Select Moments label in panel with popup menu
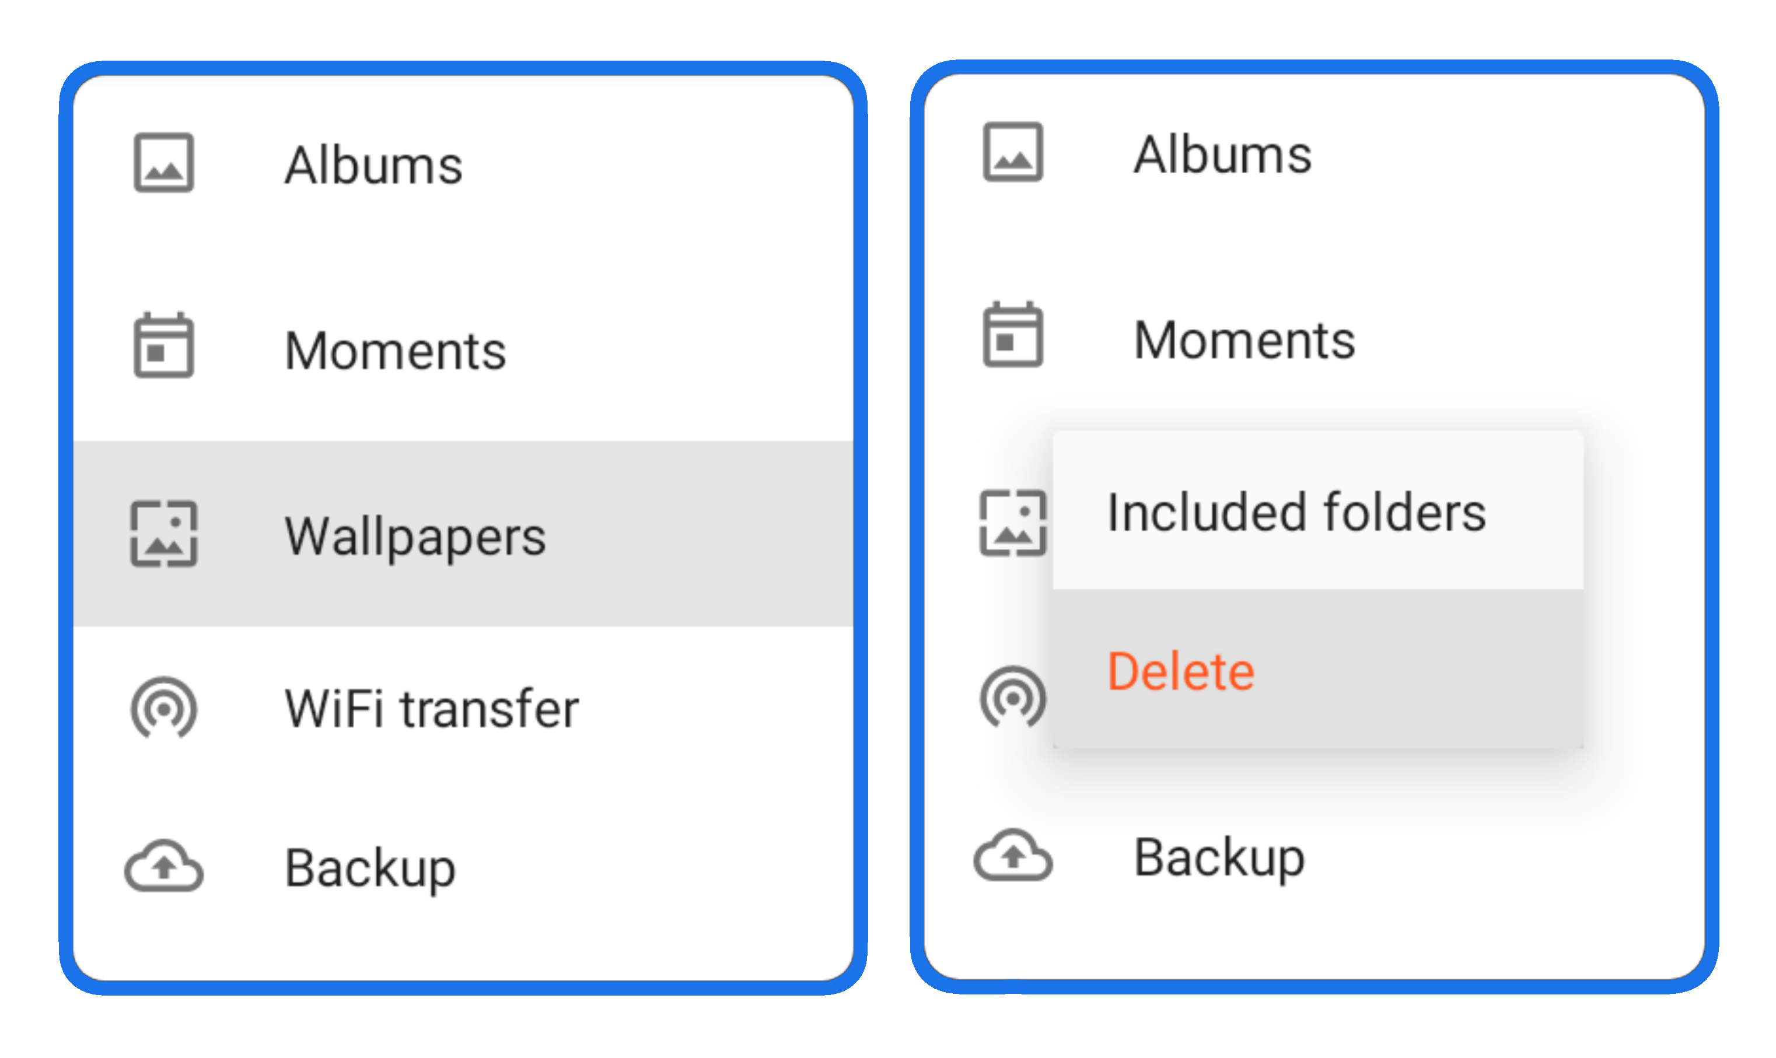 (1244, 340)
